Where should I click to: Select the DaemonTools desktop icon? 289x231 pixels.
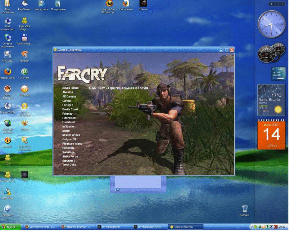(7, 108)
